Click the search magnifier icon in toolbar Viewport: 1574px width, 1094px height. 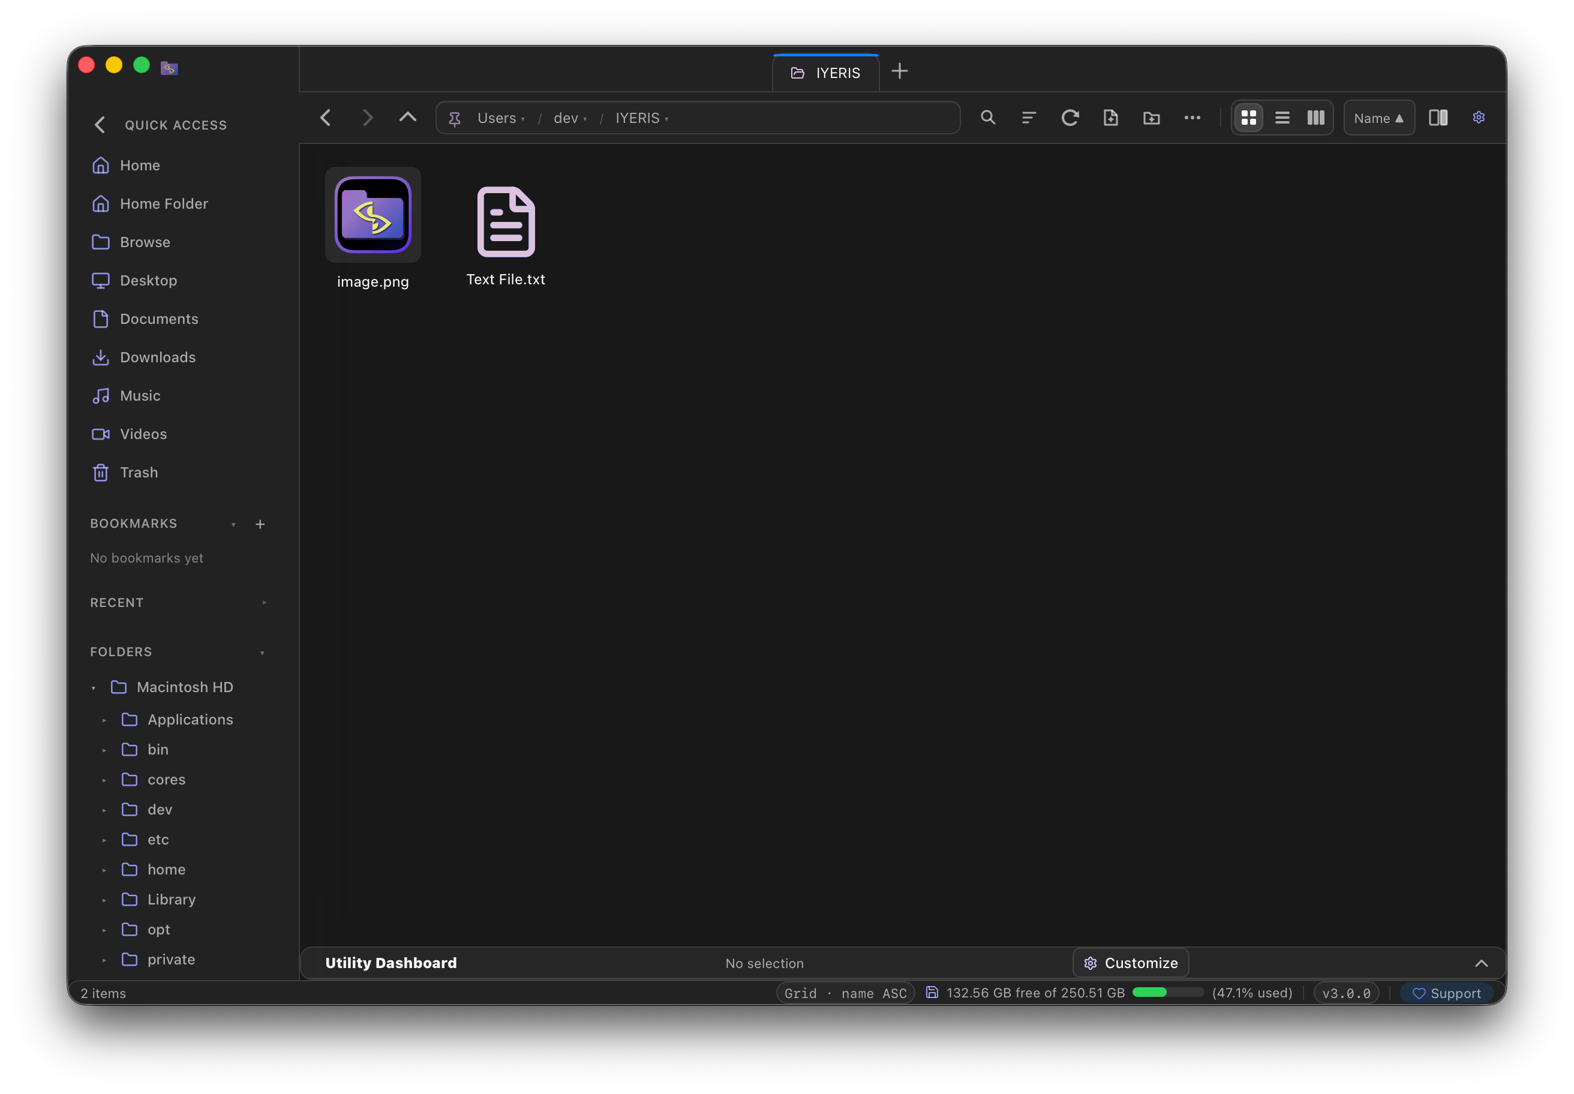pos(988,118)
